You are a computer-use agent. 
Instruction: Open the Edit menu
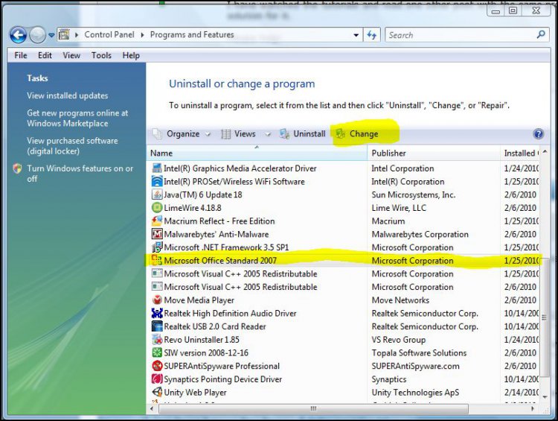45,55
